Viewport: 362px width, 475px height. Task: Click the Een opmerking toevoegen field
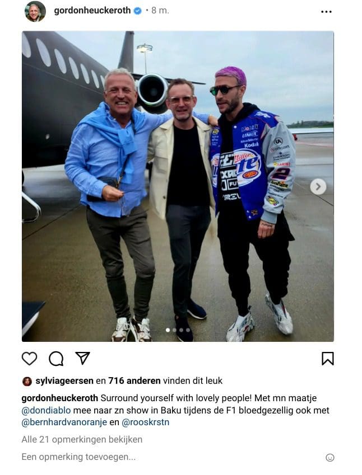pyautogui.click(x=170, y=457)
